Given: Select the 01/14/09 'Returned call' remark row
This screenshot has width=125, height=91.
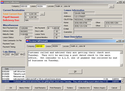Looking at the screenshot, I should [13, 77].
